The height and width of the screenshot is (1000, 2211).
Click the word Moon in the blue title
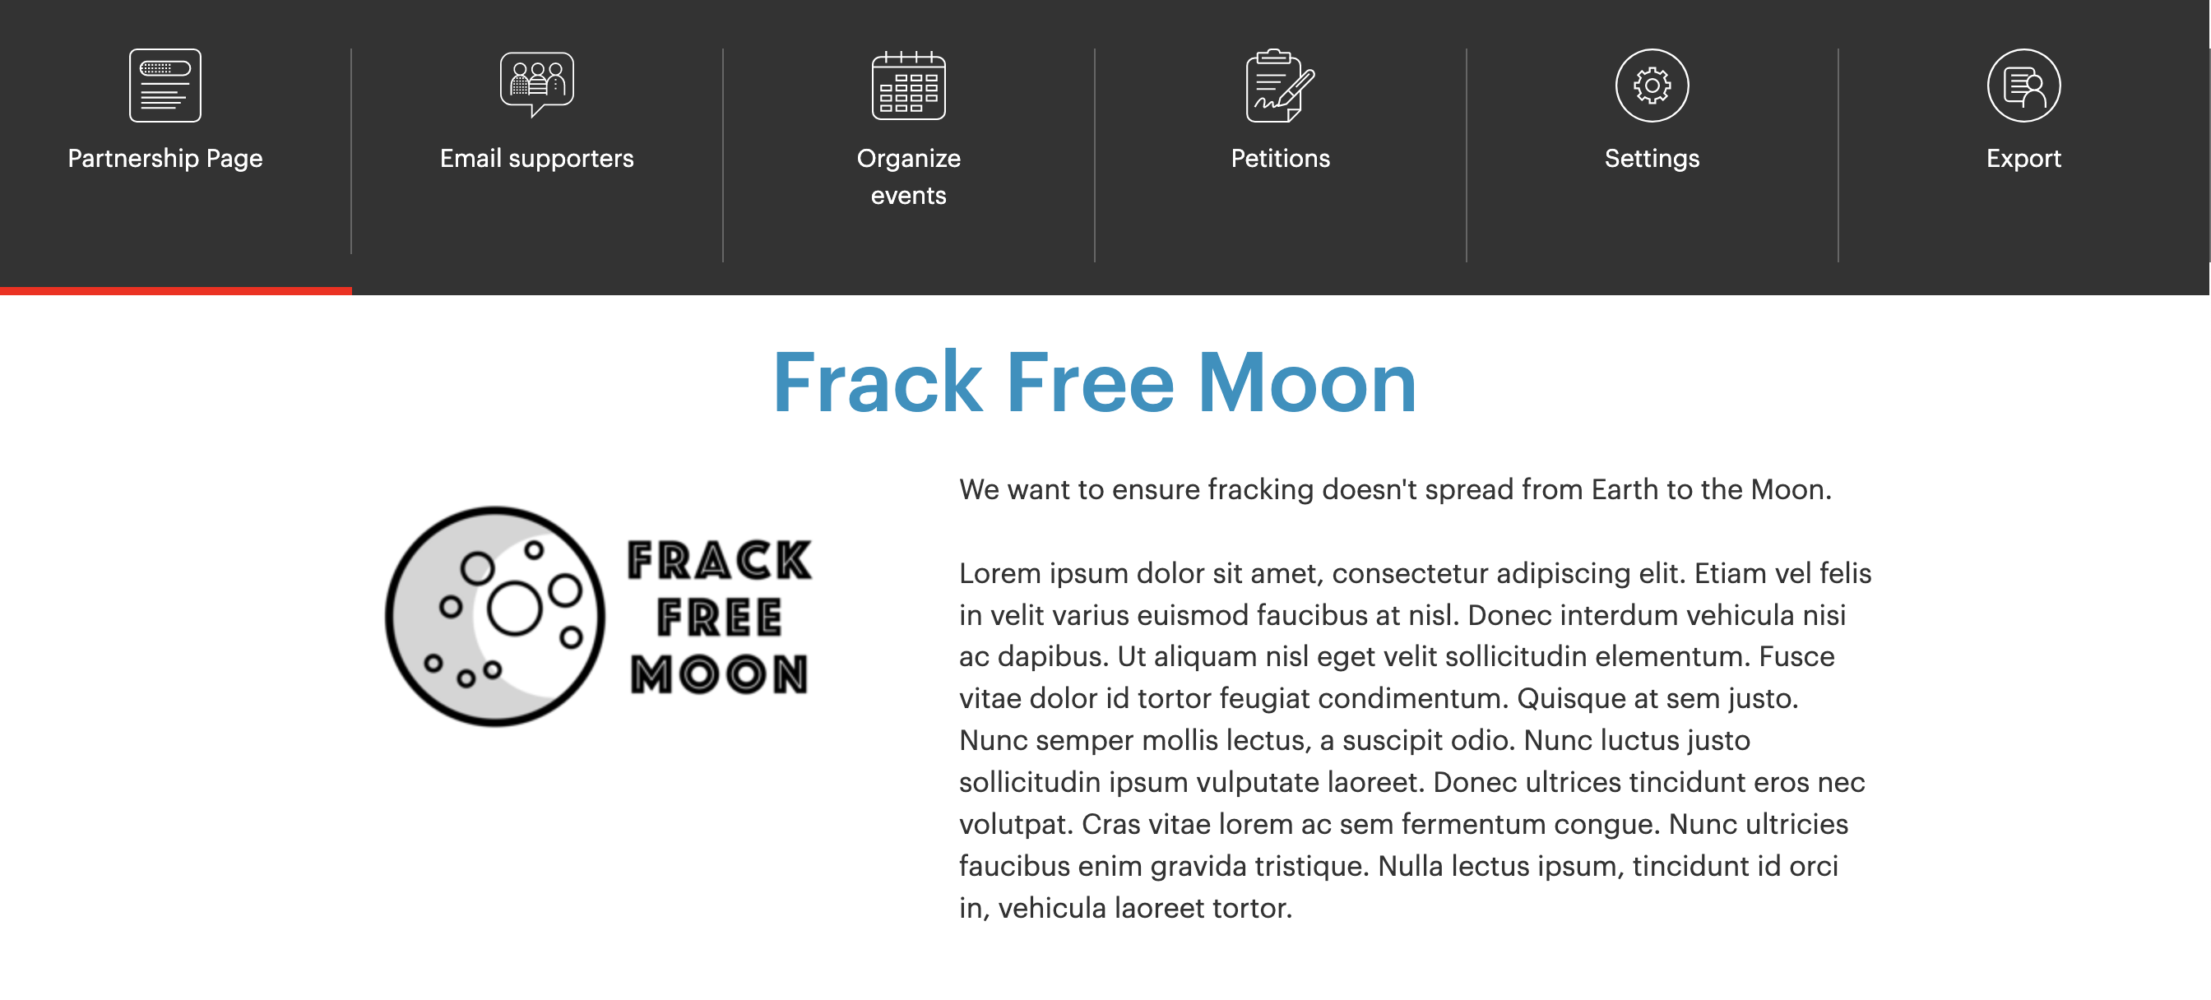coord(1306,383)
